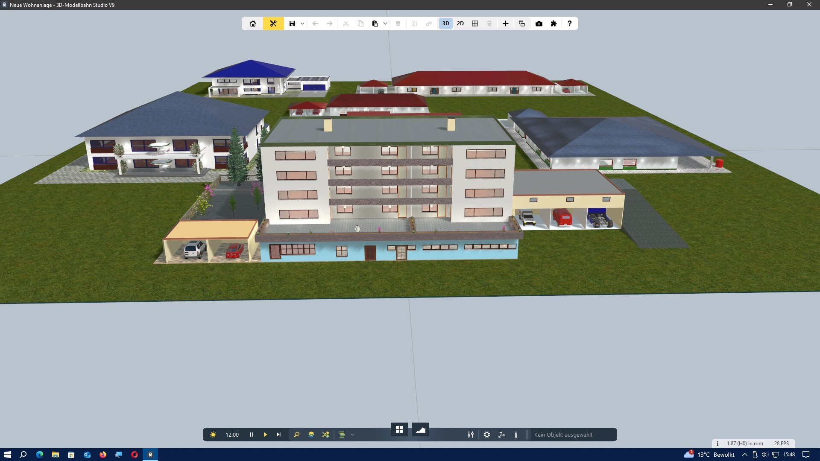This screenshot has height=461, width=820.
Task: Open Firefox from the Windows taskbar
Action: tap(103, 455)
